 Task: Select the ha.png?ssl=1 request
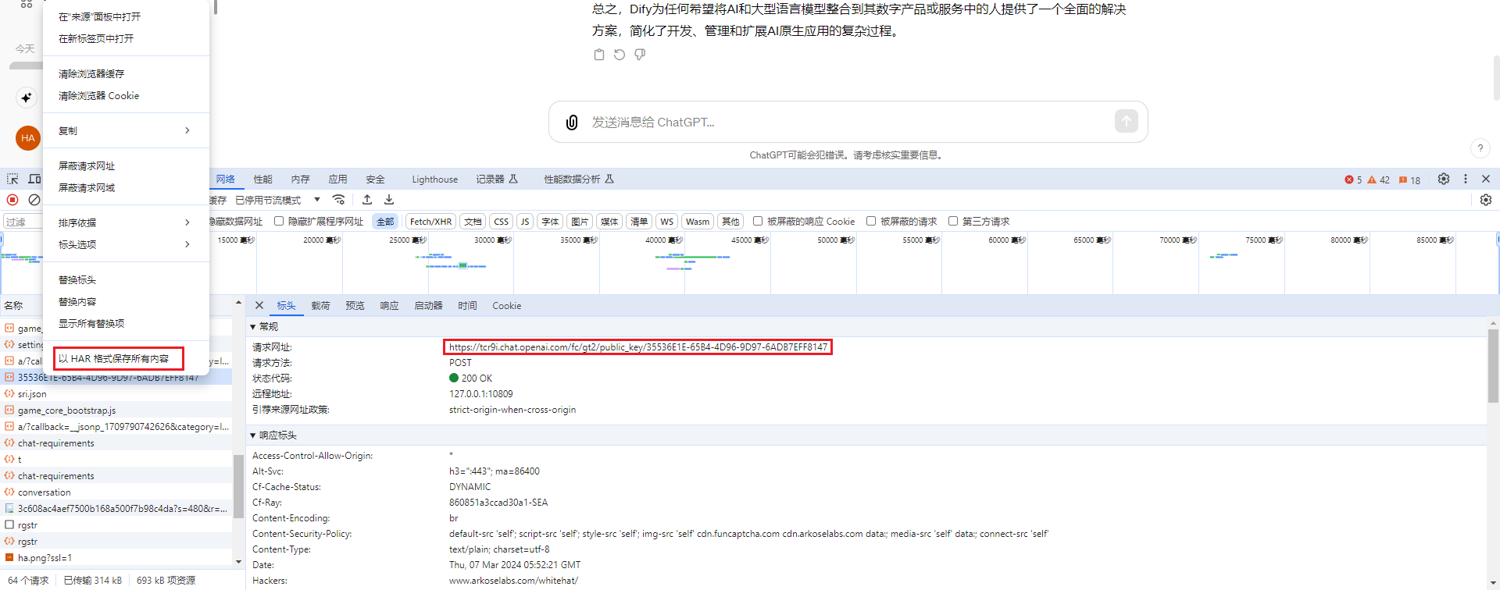coord(116,557)
